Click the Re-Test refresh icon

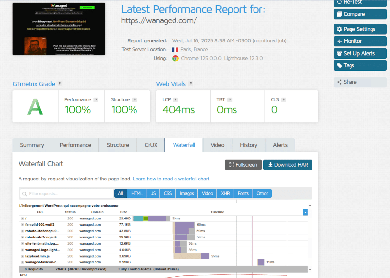point(339,2)
